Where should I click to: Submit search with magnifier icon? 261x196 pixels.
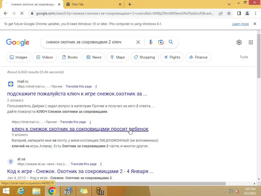point(171,42)
